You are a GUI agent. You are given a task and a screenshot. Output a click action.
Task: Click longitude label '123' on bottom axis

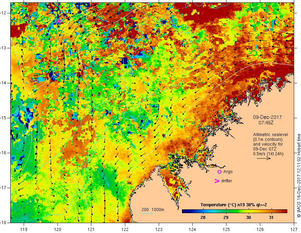click(159, 229)
